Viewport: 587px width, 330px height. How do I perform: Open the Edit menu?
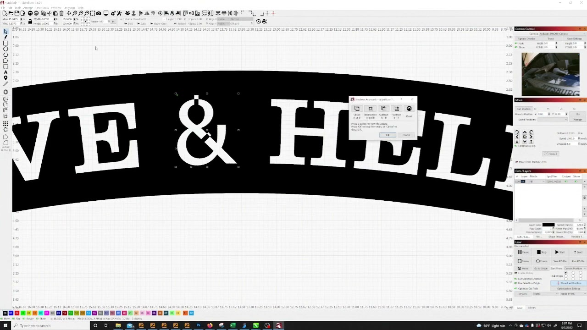9,8
